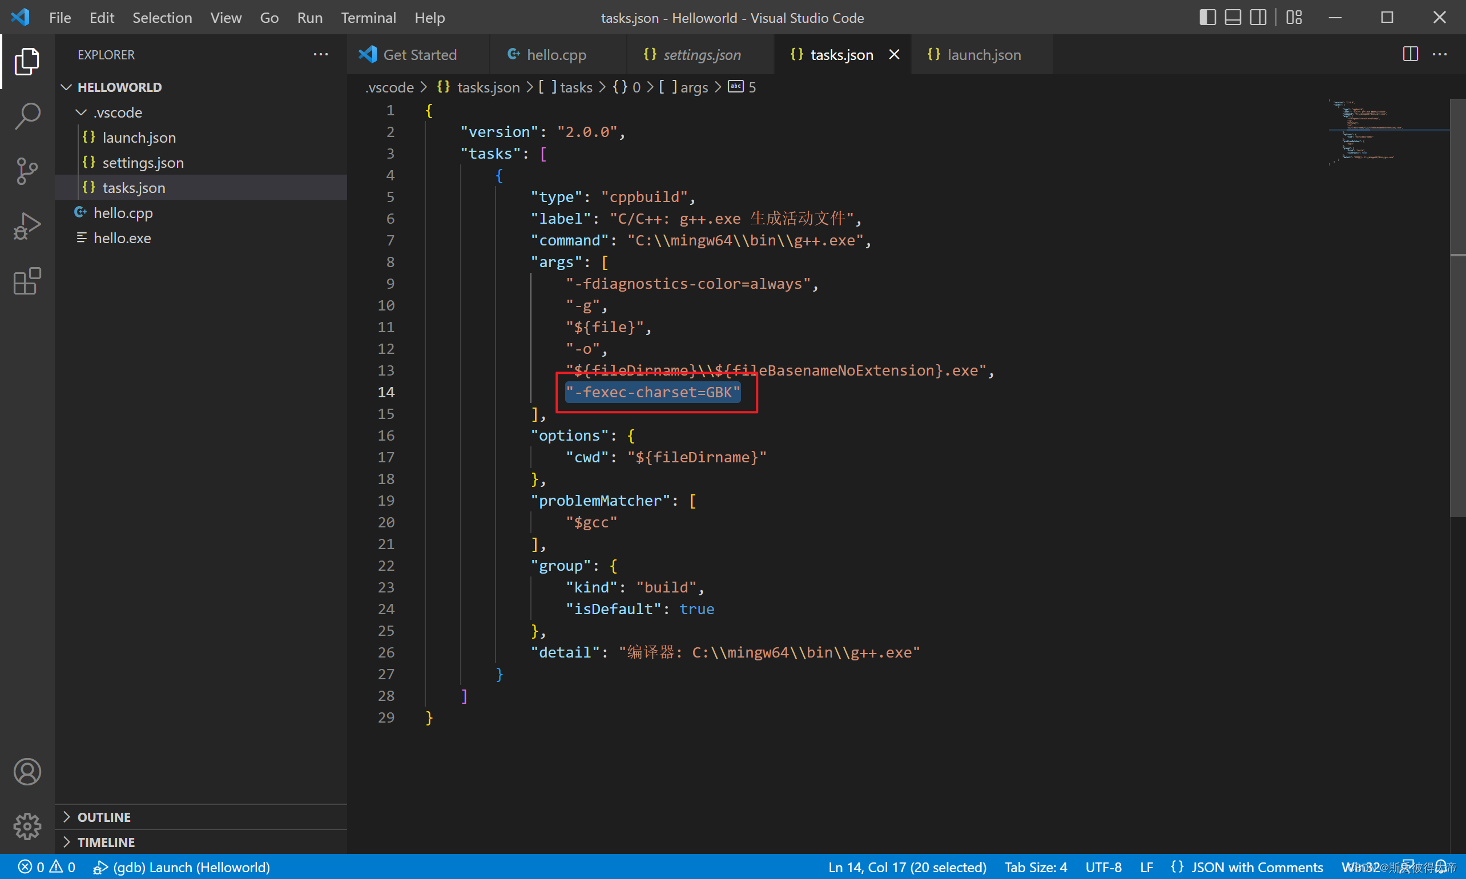Image resolution: width=1466 pixels, height=879 pixels.
Task: Click Tab Size: 4 status item
Action: (1036, 867)
